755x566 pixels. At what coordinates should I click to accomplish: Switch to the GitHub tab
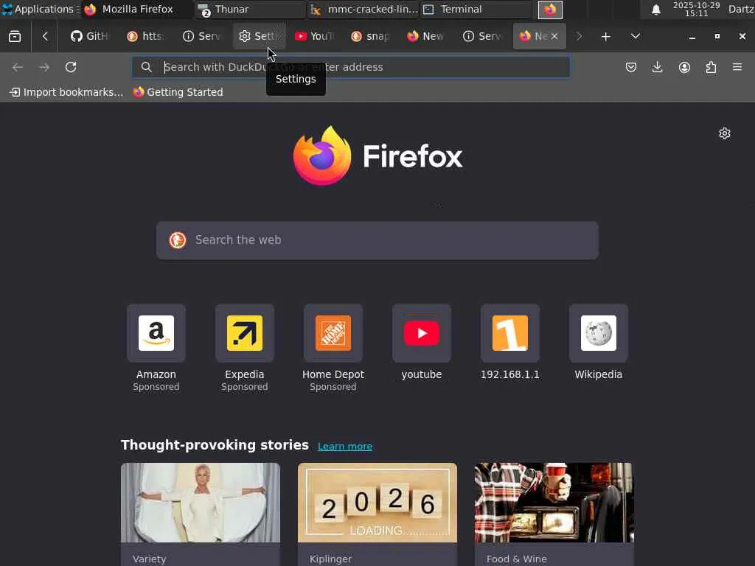click(89, 37)
